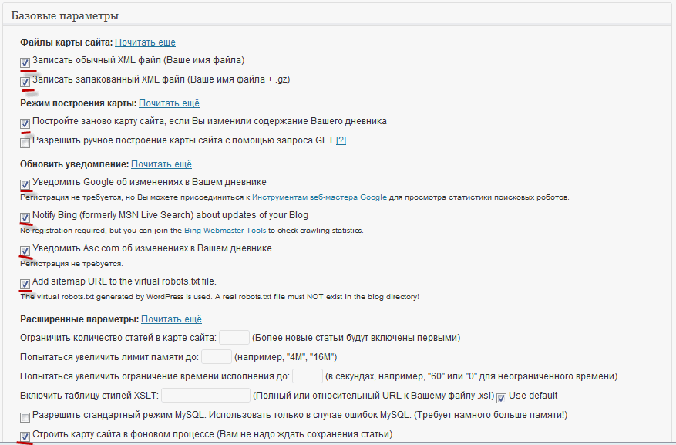Toggle building the sitemap in background process
Image resolution: width=676 pixels, height=445 pixels.
(25, 437)
